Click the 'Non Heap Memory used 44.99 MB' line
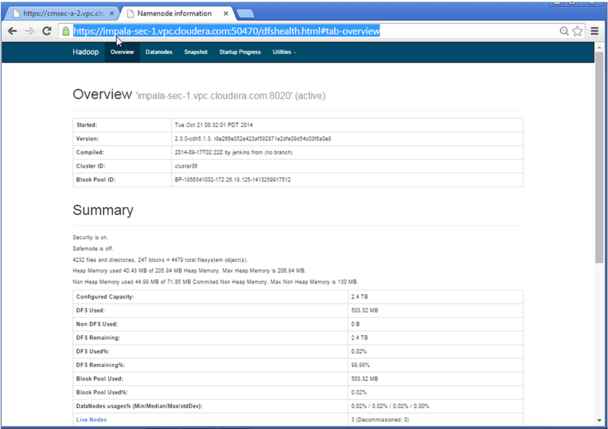This screenshot has height=429, width=608. tap(215, 282)
